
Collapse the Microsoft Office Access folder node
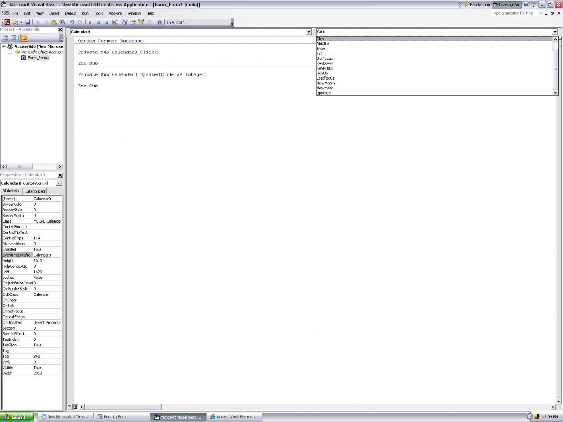click(11, 52)
